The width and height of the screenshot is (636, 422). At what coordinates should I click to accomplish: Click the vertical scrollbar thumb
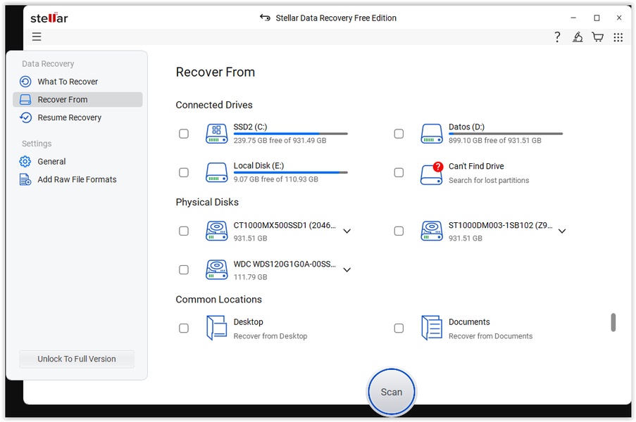[x=613, y=322]
